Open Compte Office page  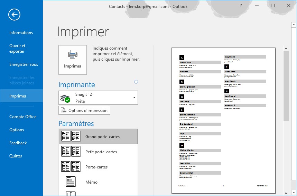coord(23,117)
